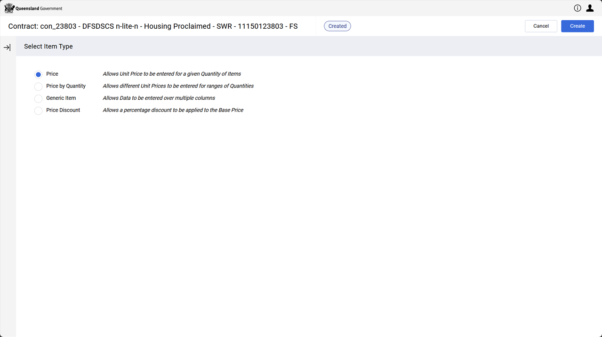This screenshot has width=602, height=337.
Task: Select the Price Discount radio button
Action: [39, 111]
